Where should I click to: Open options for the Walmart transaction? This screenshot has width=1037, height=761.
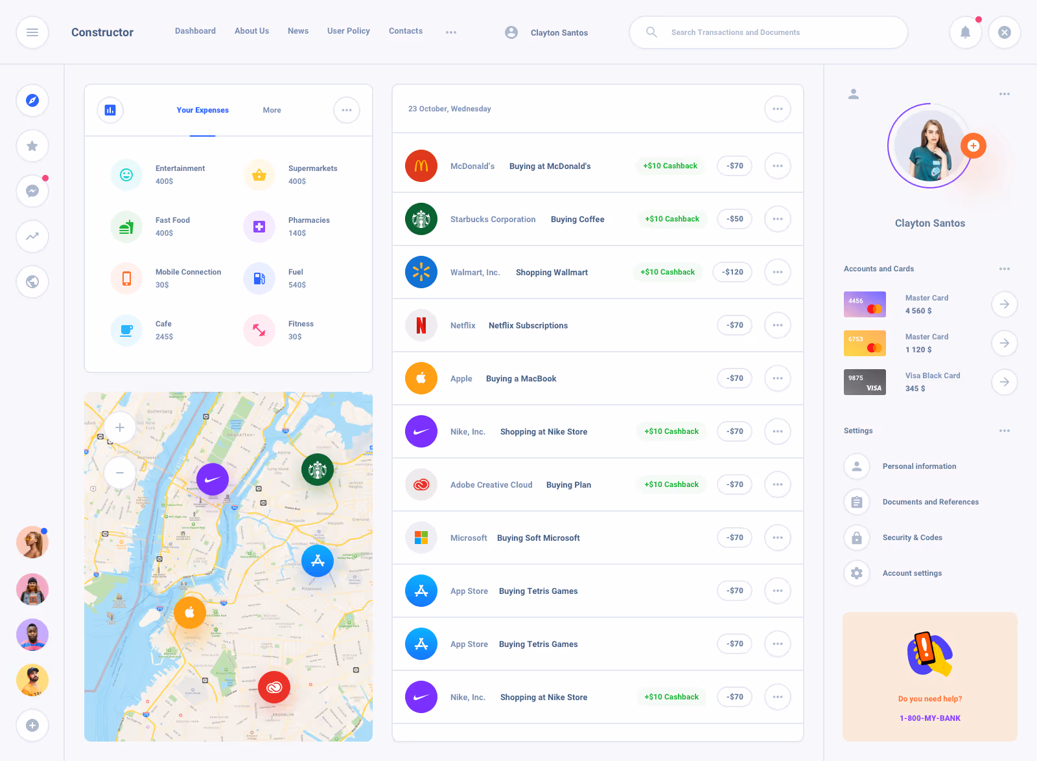[778, 272]
